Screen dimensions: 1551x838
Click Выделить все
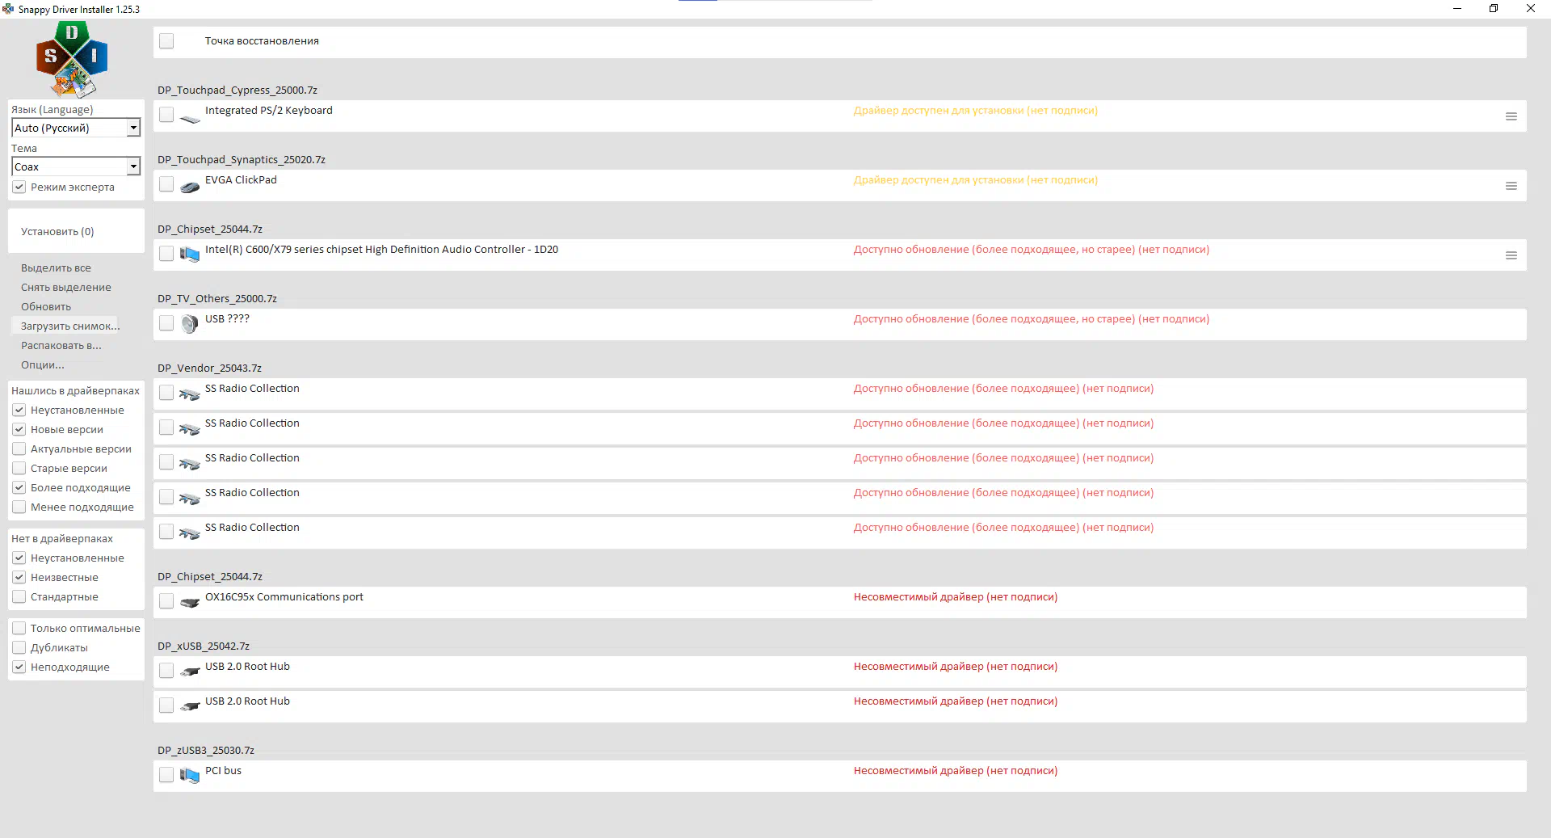[56, 267]
